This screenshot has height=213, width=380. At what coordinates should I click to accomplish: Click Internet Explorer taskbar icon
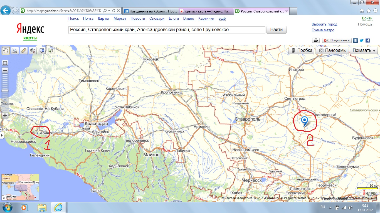[x=58, y=207]
